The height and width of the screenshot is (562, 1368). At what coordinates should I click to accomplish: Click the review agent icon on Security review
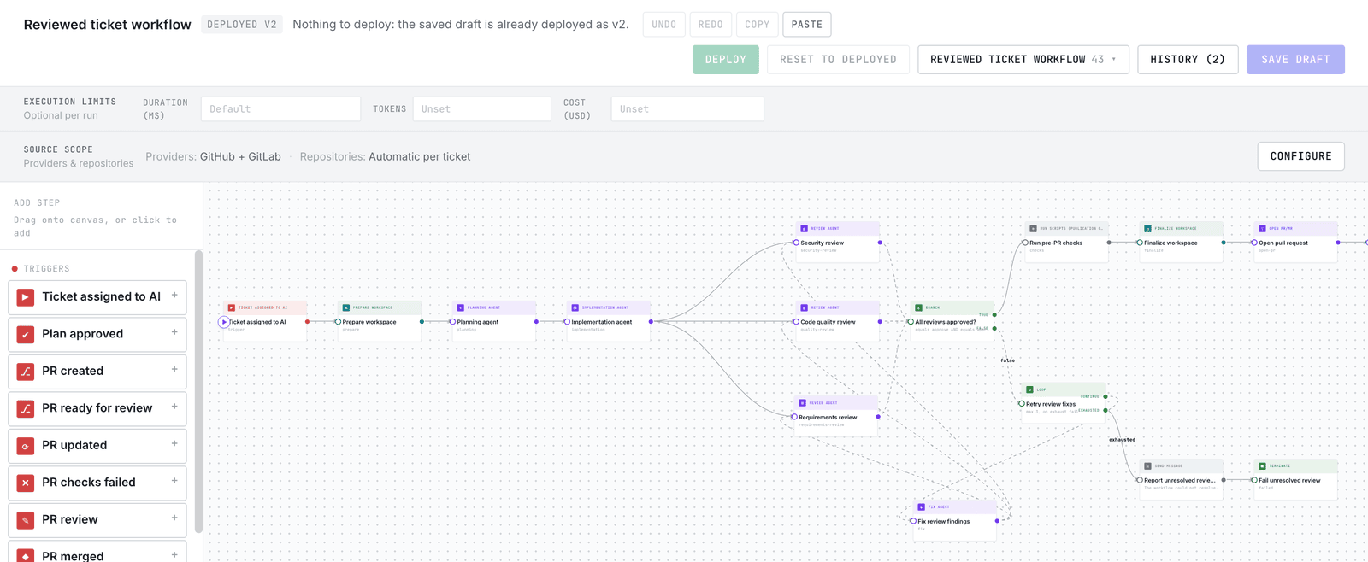click(805, 228)
